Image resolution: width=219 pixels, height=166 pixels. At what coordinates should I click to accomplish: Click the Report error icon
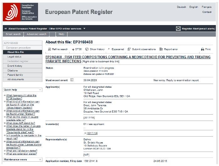point(161,49)
